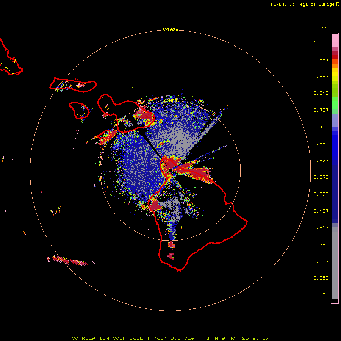Pick the bright green color bar segment
The height and width of the screenshot is (341, 341).
(335, 103)
